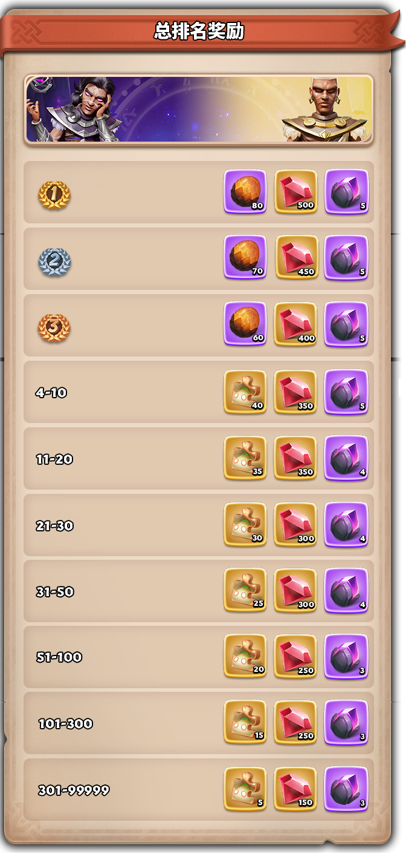The image size is (406, 854).
Task: Click the puzzle piece reward showing 20
Action: [245, 657]
